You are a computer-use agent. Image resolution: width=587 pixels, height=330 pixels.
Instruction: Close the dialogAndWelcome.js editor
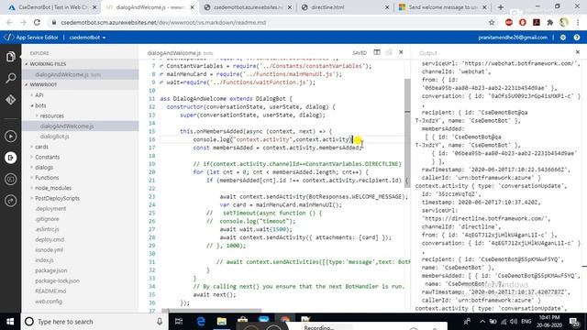click(x=401, y=52)
